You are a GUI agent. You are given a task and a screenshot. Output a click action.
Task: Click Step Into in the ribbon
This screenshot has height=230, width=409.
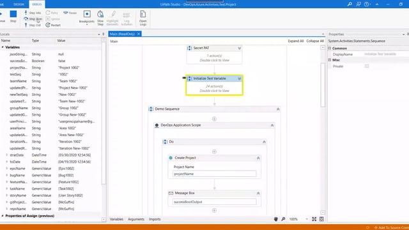click(33, 13)
